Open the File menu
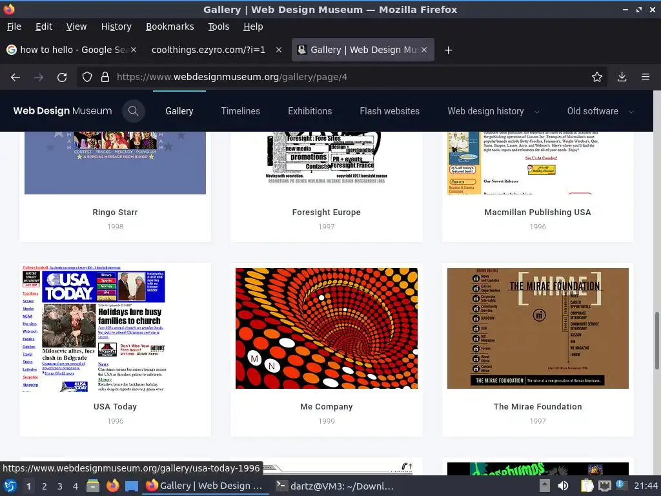The image size is (661, 496). 14,26
